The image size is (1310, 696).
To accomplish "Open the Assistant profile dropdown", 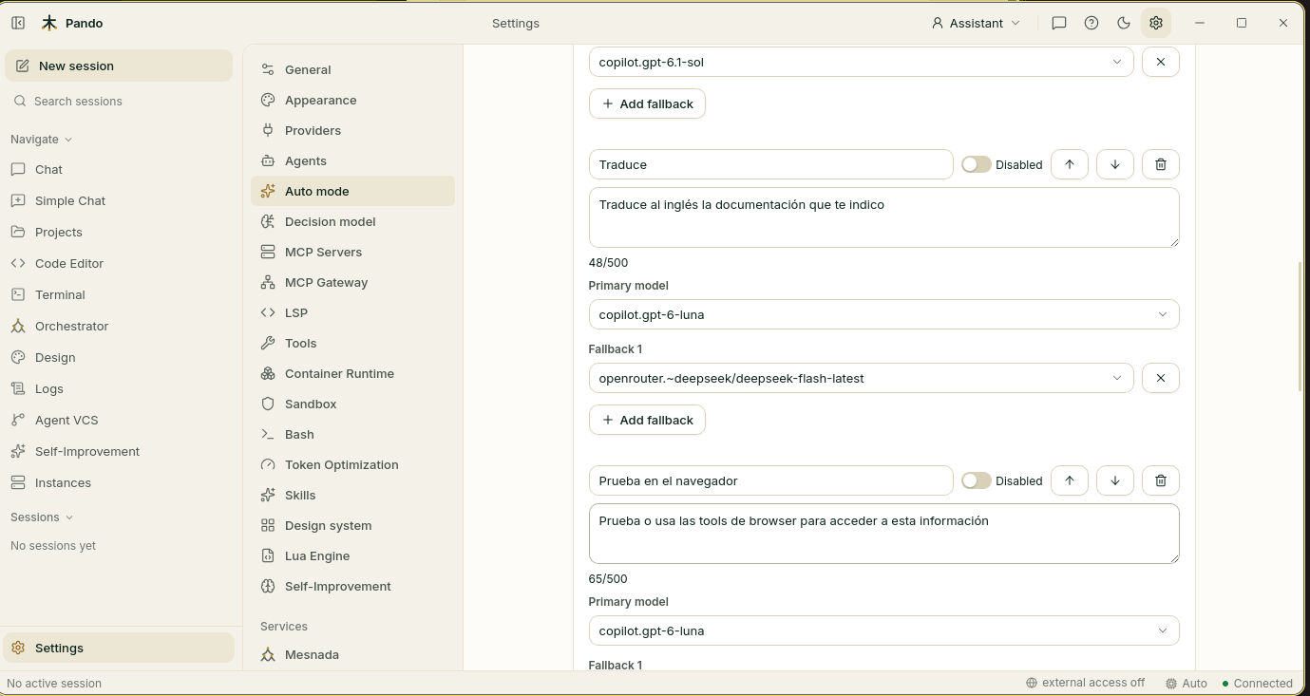I will [976, 23].
